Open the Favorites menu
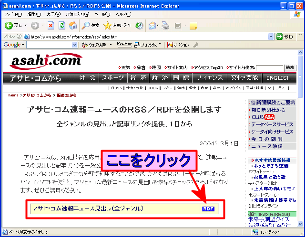The image size is (305, 237). (x=77, y=14)
